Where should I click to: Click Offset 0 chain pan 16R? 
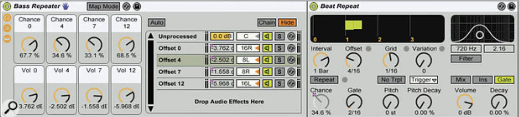248,48
